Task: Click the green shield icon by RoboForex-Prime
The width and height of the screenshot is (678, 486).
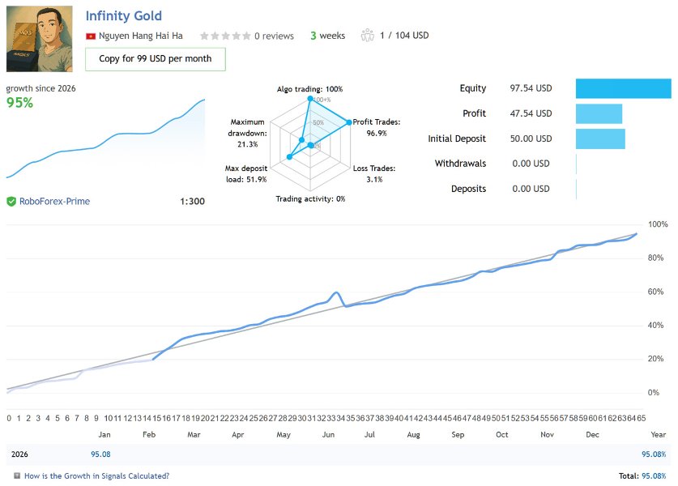Action: click(x=11, y=201)
